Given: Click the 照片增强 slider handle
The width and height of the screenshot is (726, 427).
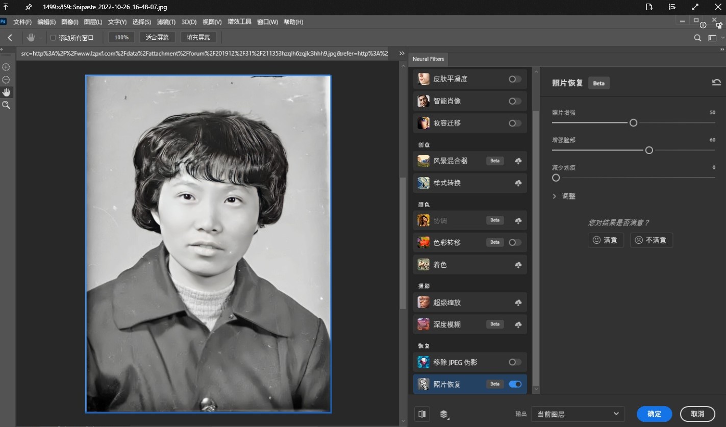Looking at the screenshot, I should point(633,122).
